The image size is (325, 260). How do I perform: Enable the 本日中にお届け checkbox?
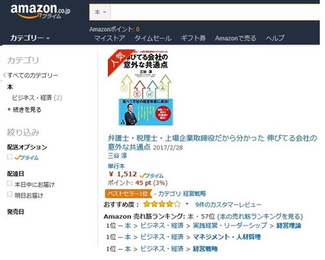click(x=10, y=183)
